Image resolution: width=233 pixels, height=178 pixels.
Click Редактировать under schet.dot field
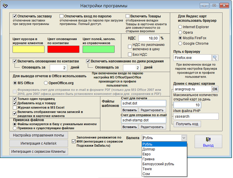pyautogui.click(x=152, y=110)
